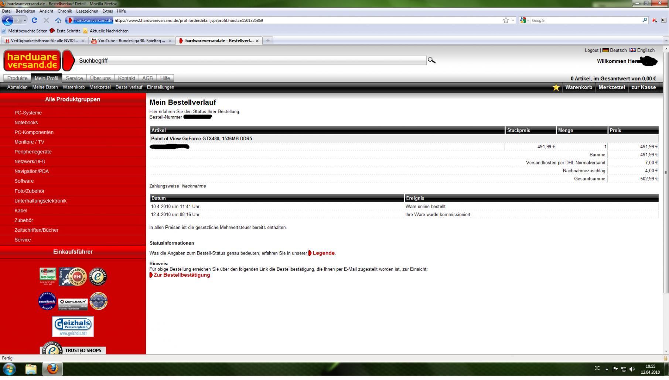The height and width of the screenshot is (380, 669).
Task: Click the page vertical scrollbar
Action: coord(666,172)
